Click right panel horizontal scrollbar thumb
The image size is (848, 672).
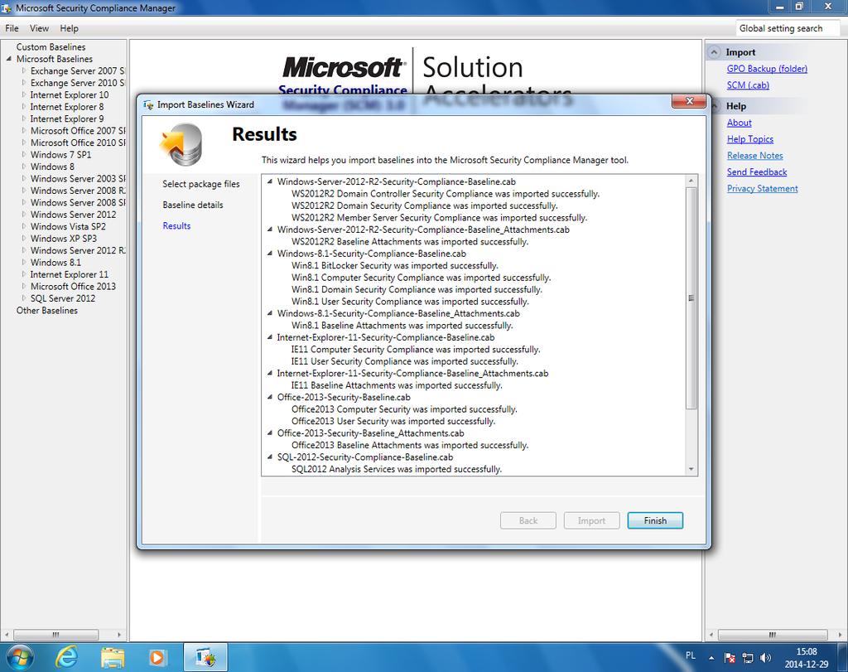click(773, 634)
